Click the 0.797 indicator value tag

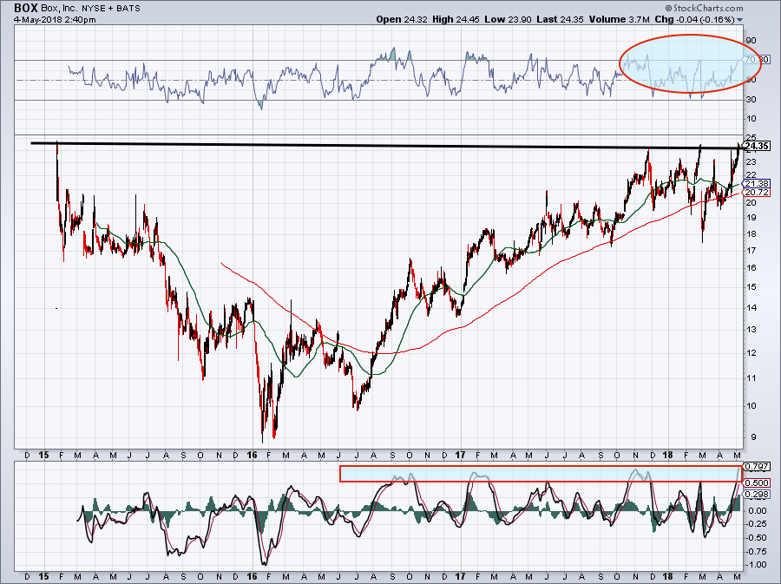click(757, 467)
